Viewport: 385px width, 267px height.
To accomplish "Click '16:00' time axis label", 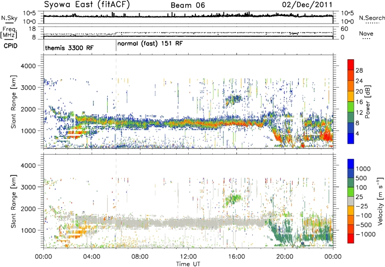I will coord(236,257).
